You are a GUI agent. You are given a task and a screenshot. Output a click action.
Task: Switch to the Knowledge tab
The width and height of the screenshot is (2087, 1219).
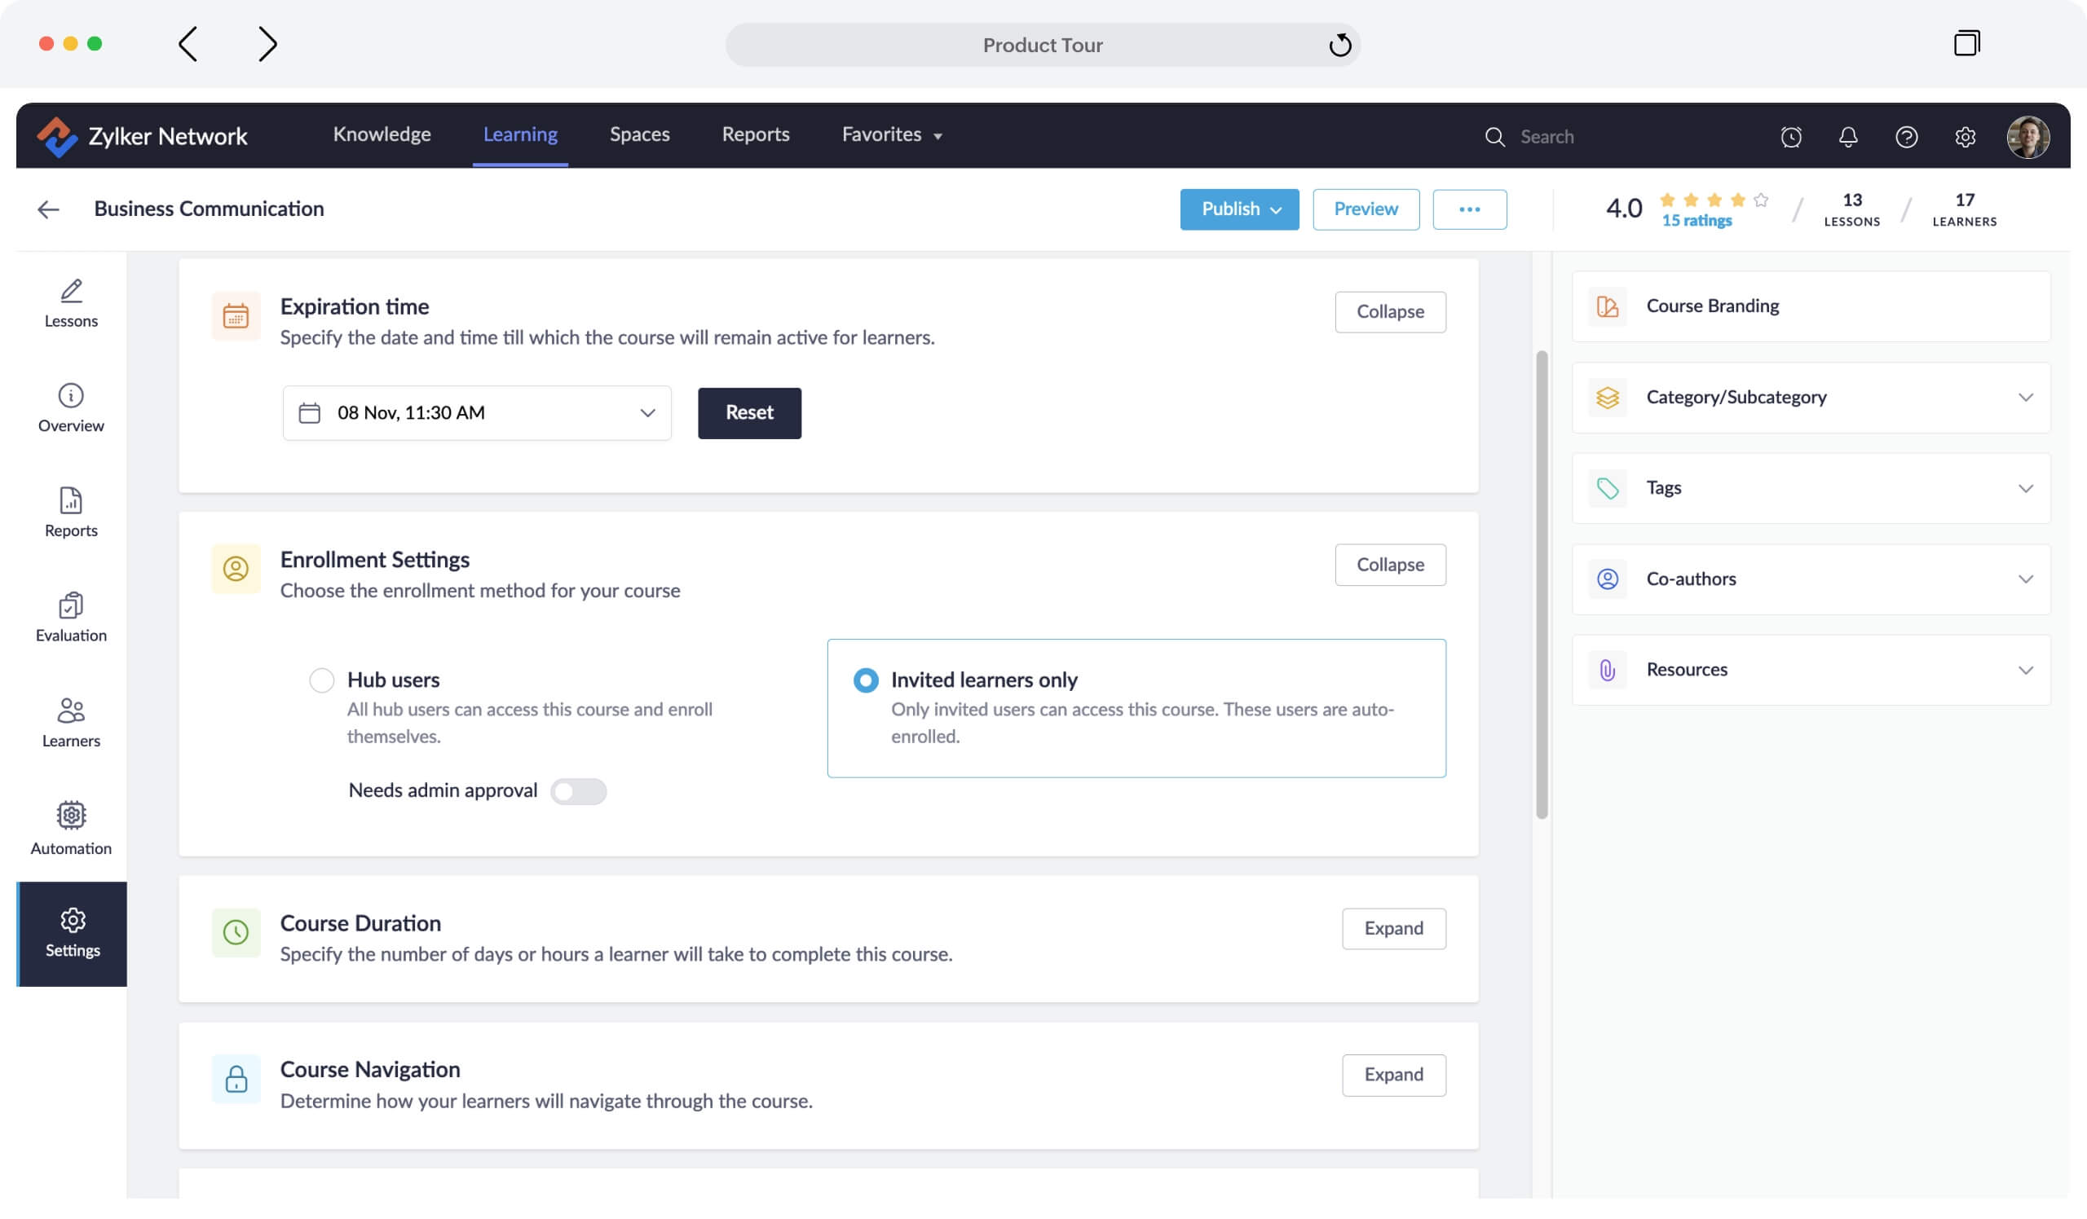[382, 134]
